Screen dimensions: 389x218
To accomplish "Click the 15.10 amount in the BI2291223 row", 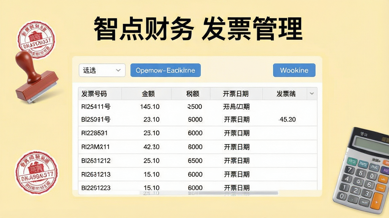I will (152, 188).
